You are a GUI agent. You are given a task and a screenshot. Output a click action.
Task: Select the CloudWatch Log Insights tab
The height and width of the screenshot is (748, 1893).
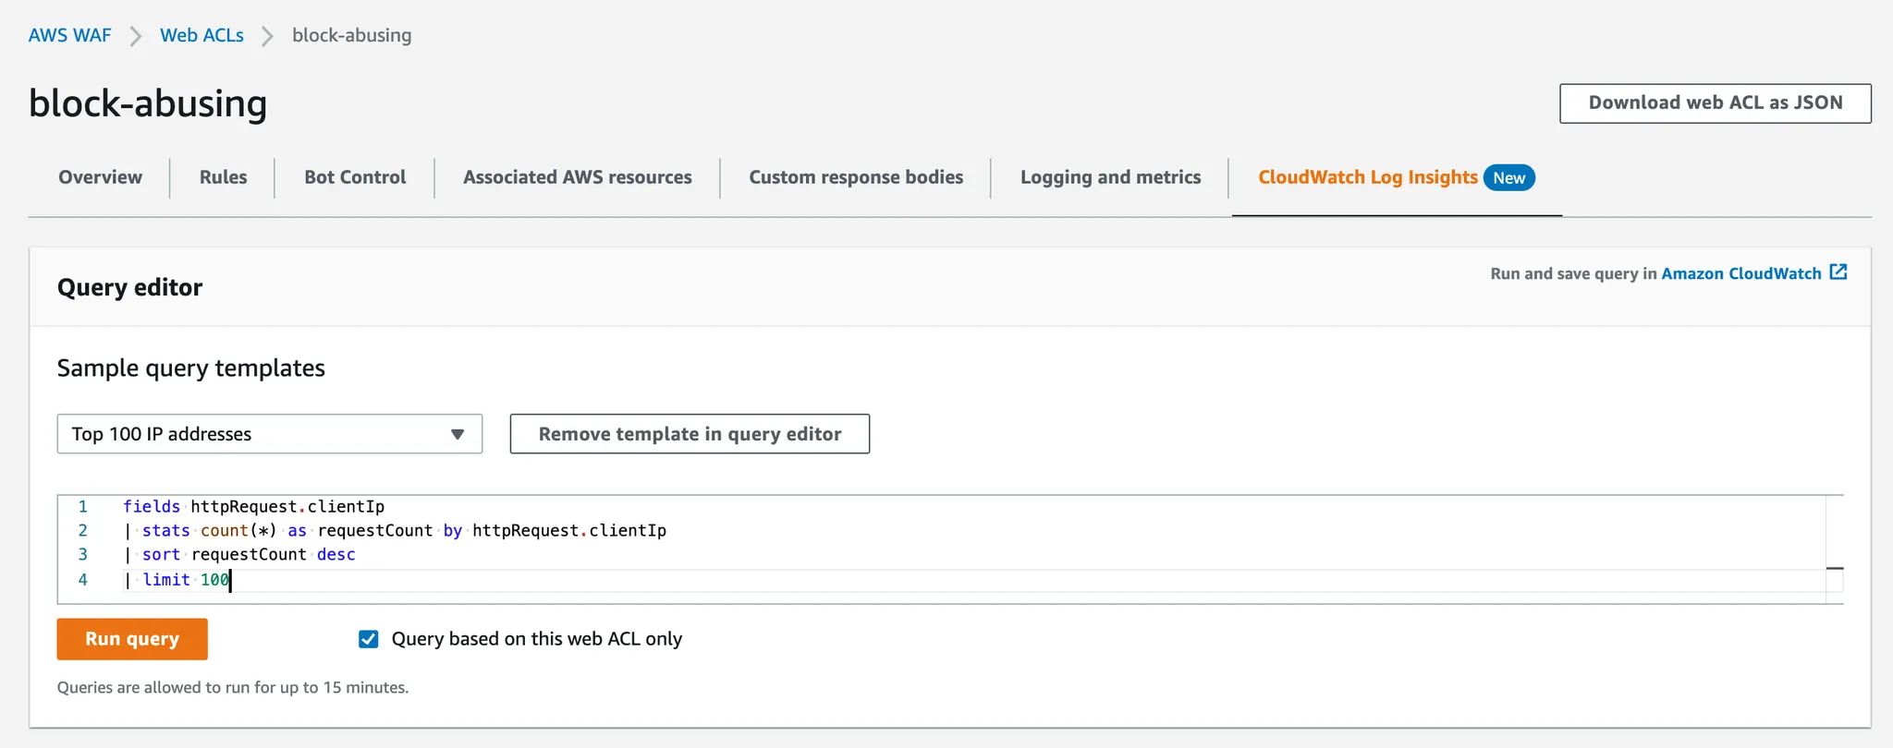point(1367,177)
